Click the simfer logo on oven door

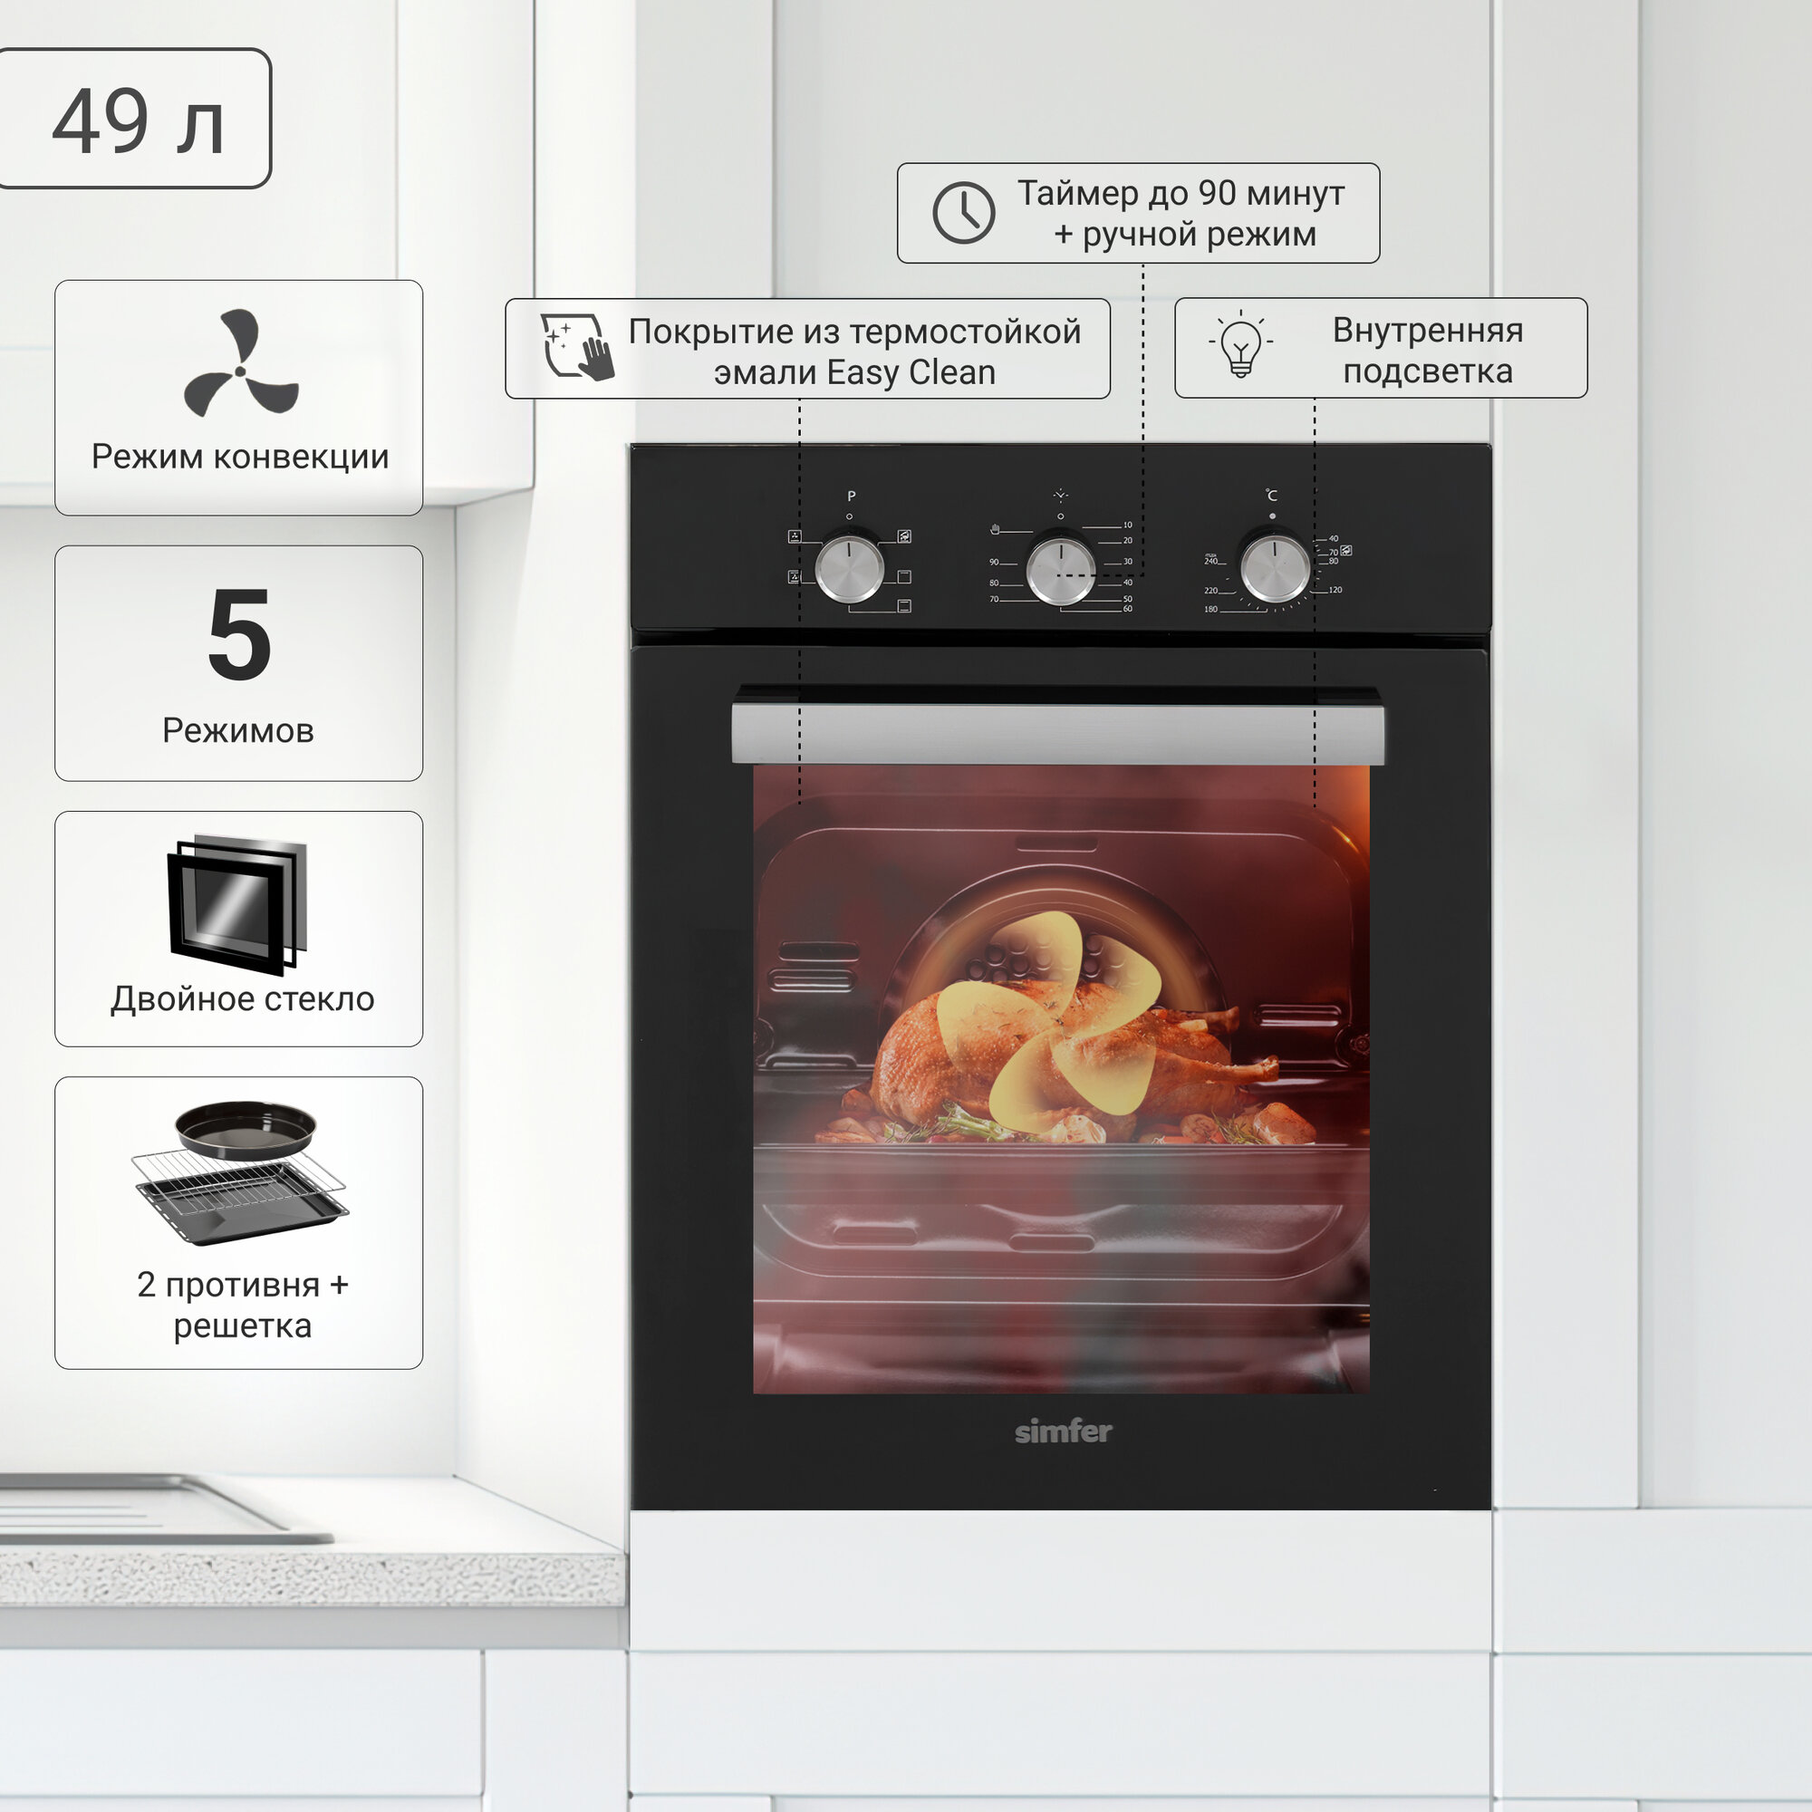(x=1063, y=1431)
